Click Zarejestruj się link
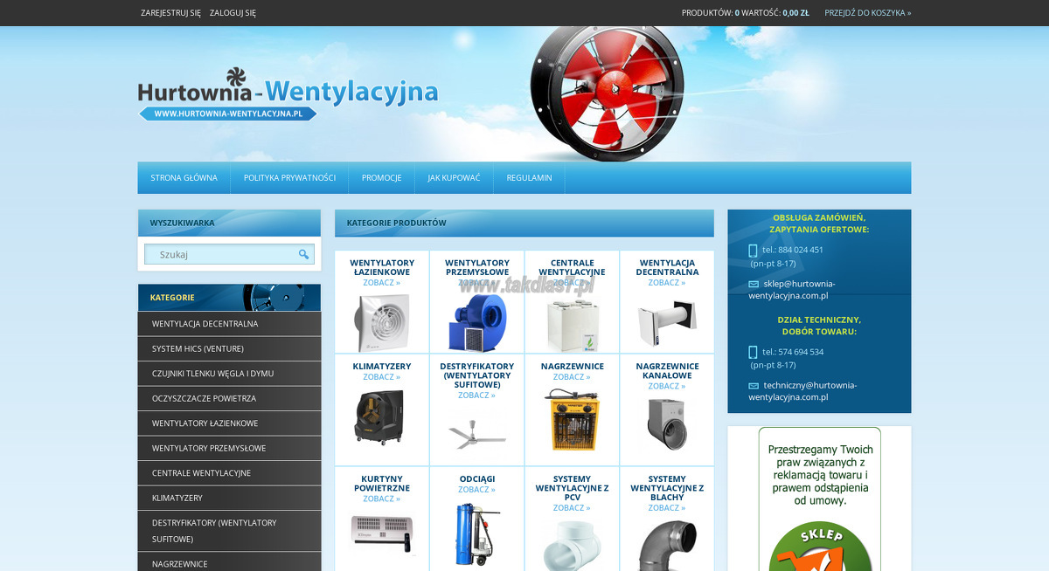 point(170,13)
